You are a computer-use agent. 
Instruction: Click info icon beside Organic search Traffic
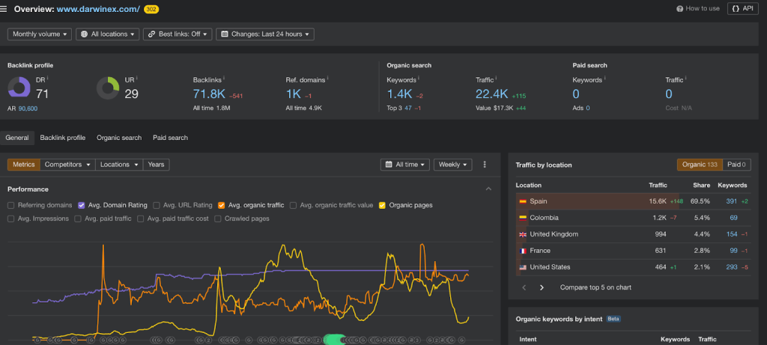coord(496,78)
